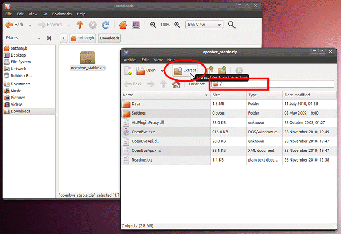Open Edit menu in Downloads window
The height and width of the screenshot is (234, 341).
coord(20,14)
